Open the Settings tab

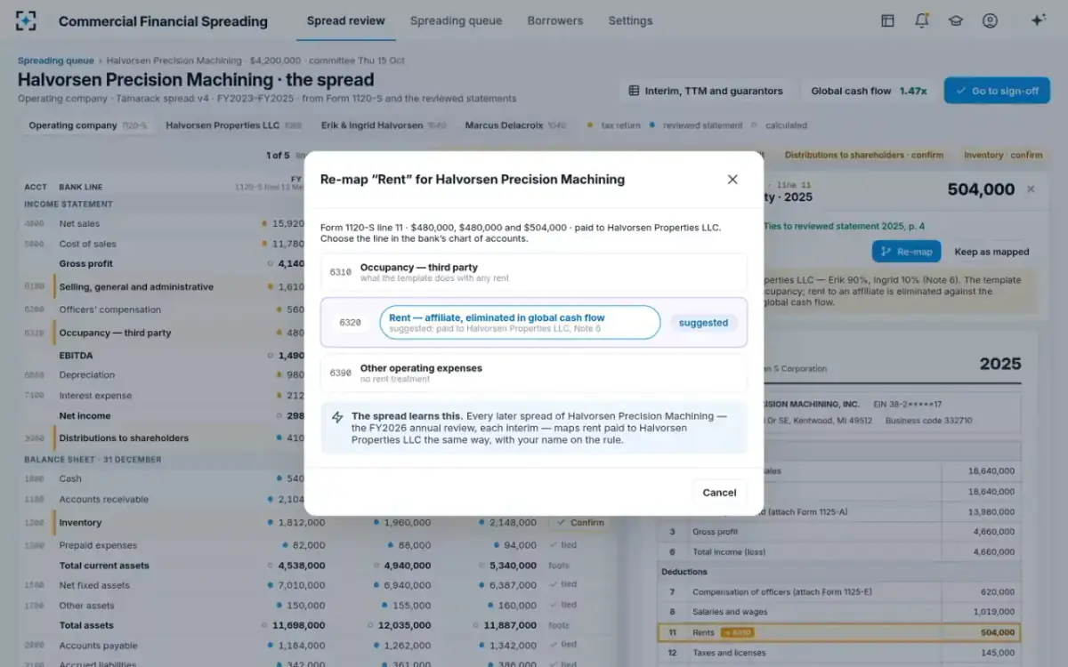tap(630, 20)
